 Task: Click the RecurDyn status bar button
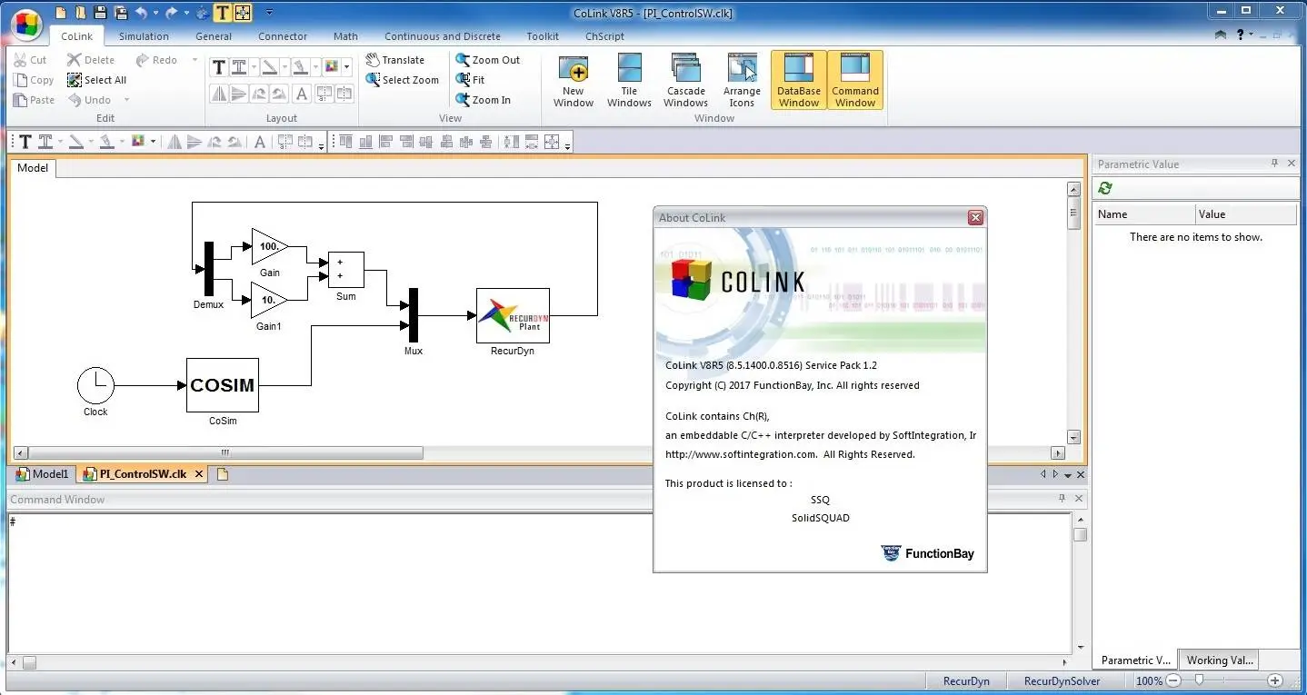pos(966,680)
